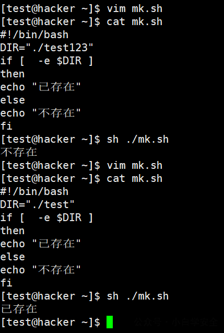Click the first 'if [ -e $DIR ]' line
This screenshot has width=224, height=333.
(x=46, y=61)
